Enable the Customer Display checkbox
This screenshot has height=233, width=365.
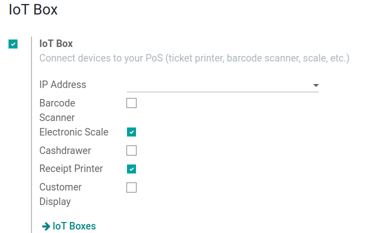point(131,187)
